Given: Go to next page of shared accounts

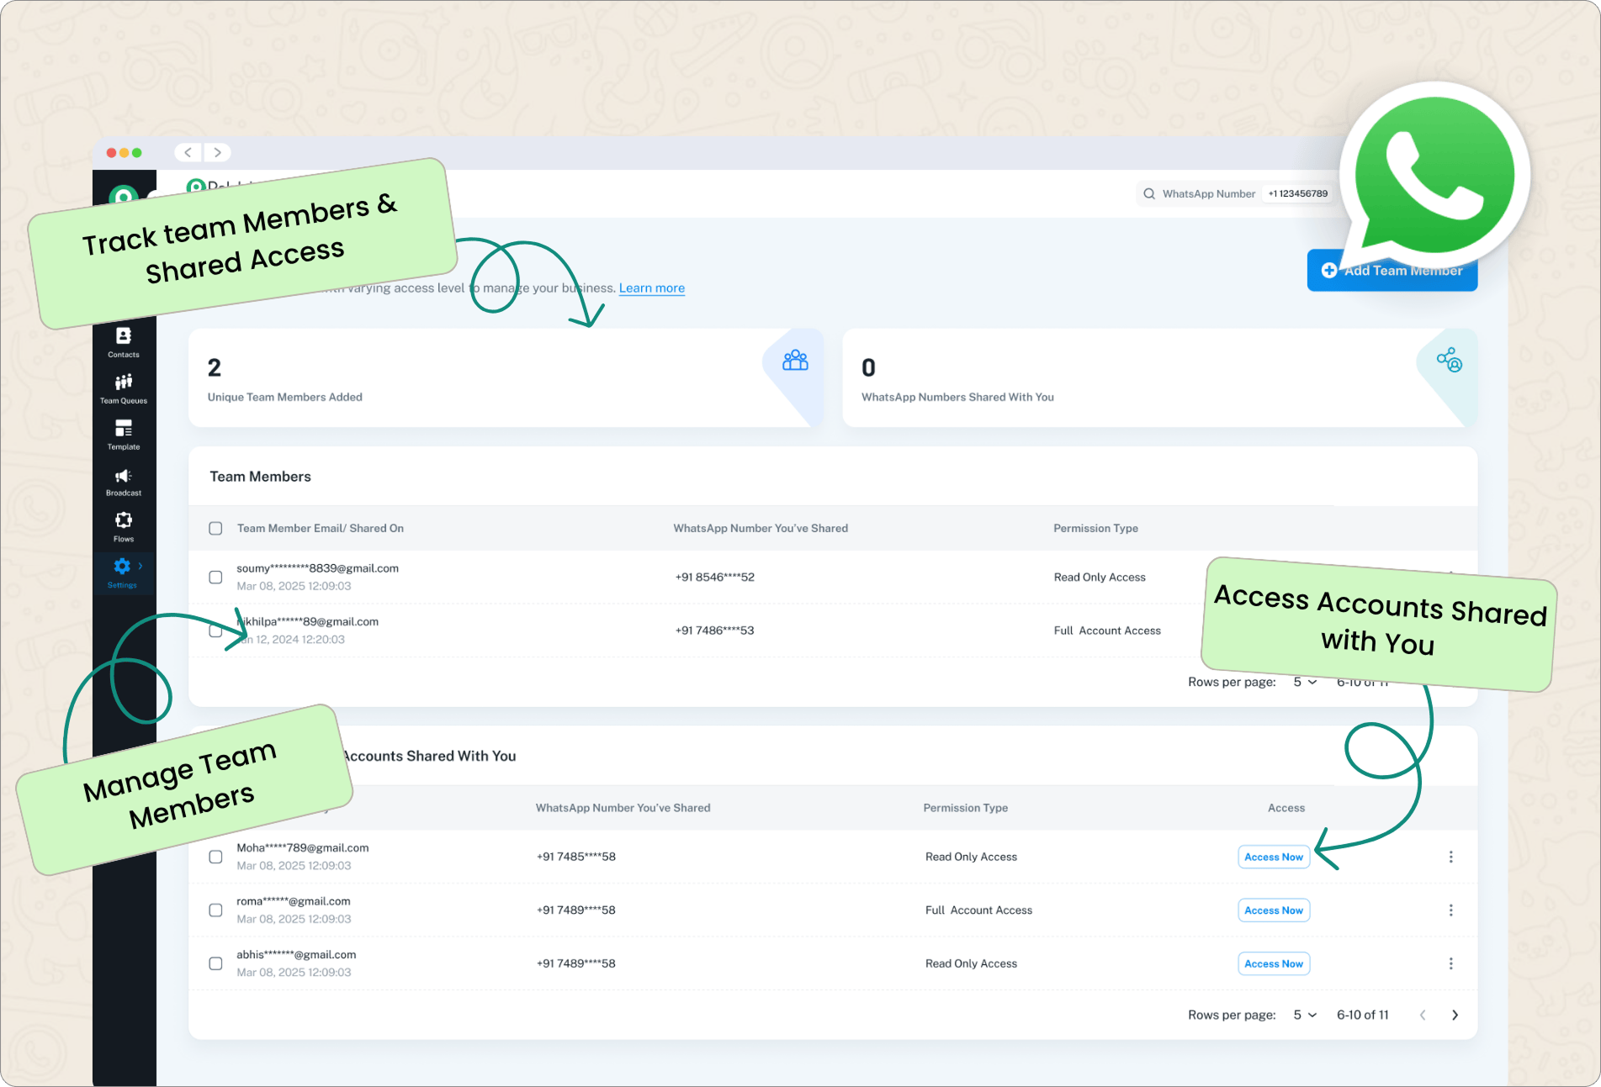Looking at the screenshot, I should pyautogui.click(x=1455, y=1015).
